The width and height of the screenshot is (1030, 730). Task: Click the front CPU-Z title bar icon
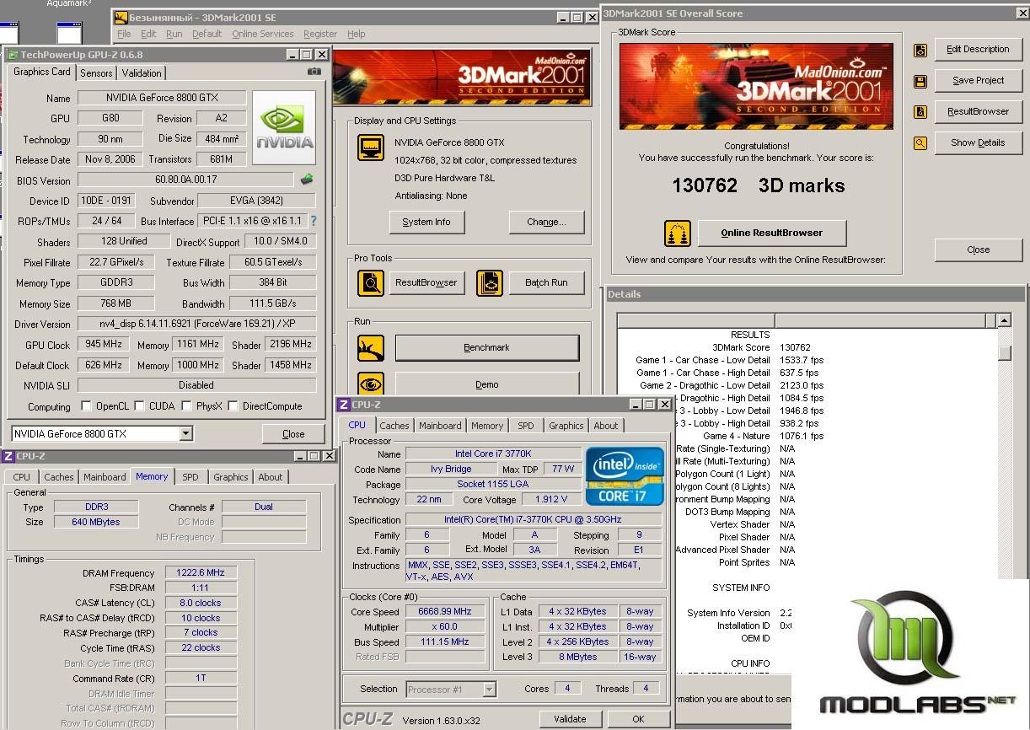[344, 405]
